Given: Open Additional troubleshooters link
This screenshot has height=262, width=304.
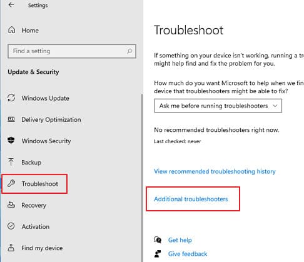Looking at the screenshot, I should click(191, 199).
